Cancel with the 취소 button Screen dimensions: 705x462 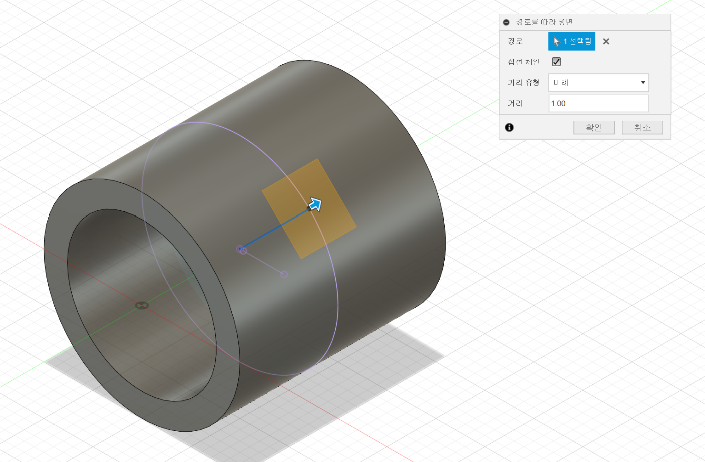coord(642,127)
